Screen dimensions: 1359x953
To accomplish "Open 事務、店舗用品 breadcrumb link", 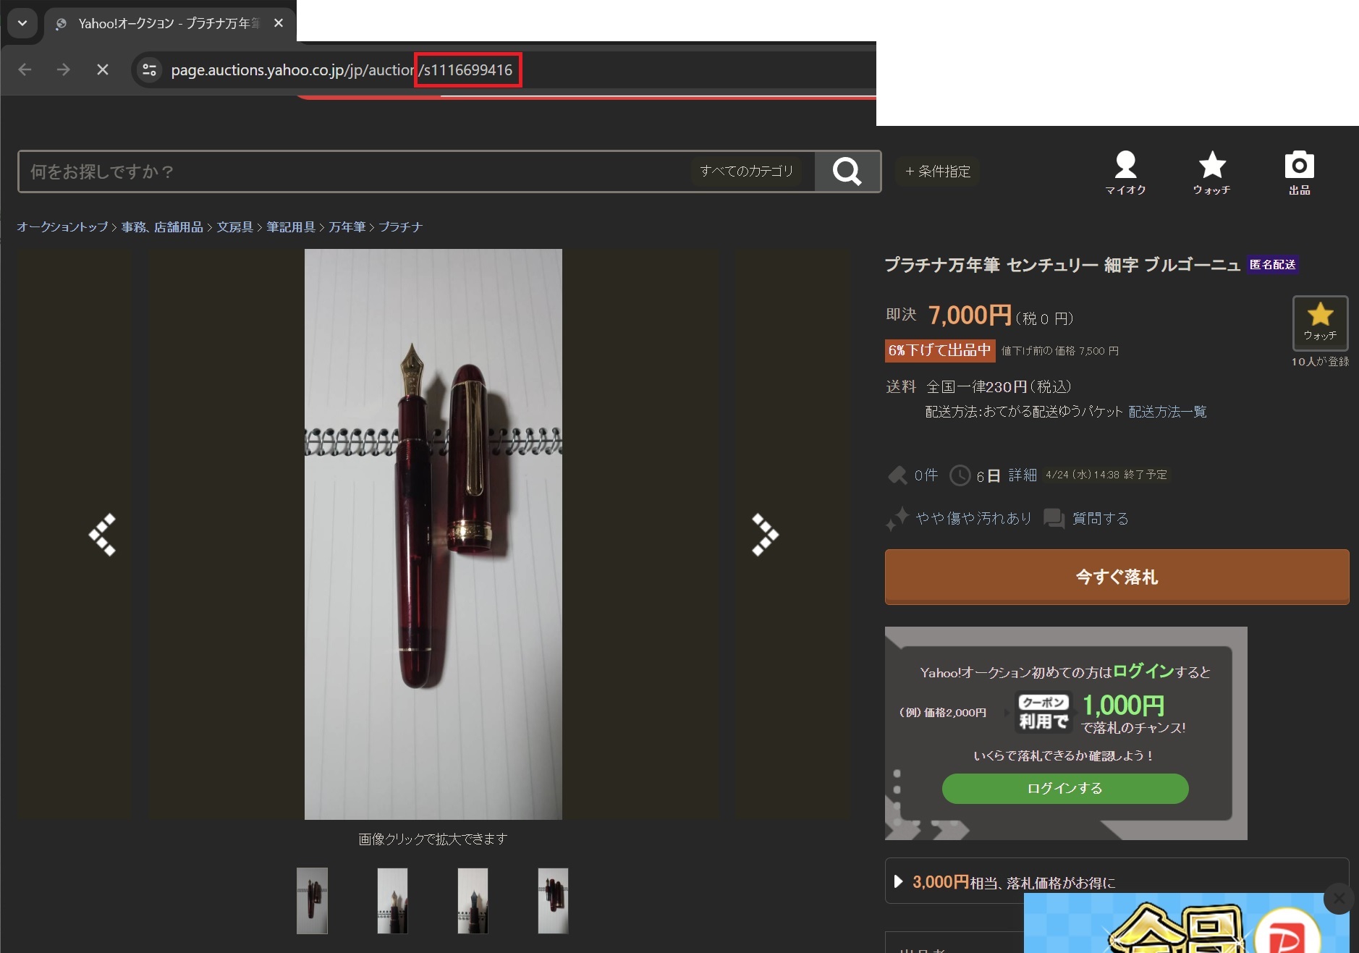I will [x=162, y=227].
